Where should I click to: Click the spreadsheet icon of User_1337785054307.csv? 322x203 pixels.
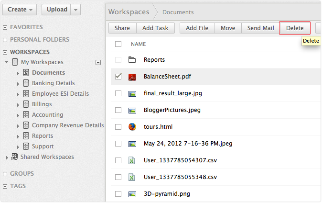coord(132,160)
